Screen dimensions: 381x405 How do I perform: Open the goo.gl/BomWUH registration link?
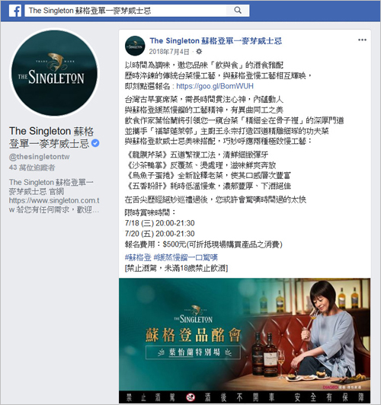tap(215, 86)
